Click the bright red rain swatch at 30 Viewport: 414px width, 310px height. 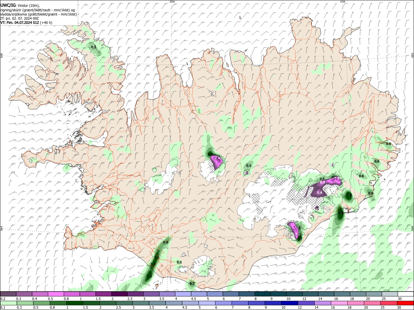tap(406, 303)
